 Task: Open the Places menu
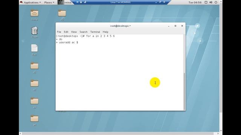pyautogui.click(x=49, y=3)
